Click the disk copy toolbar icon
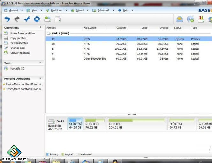212x163 pixels. tap(57, 19)
